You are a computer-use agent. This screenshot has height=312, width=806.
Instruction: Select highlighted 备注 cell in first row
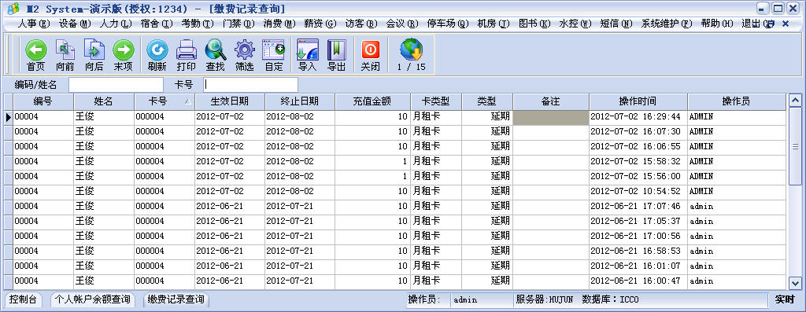point(551,118)
